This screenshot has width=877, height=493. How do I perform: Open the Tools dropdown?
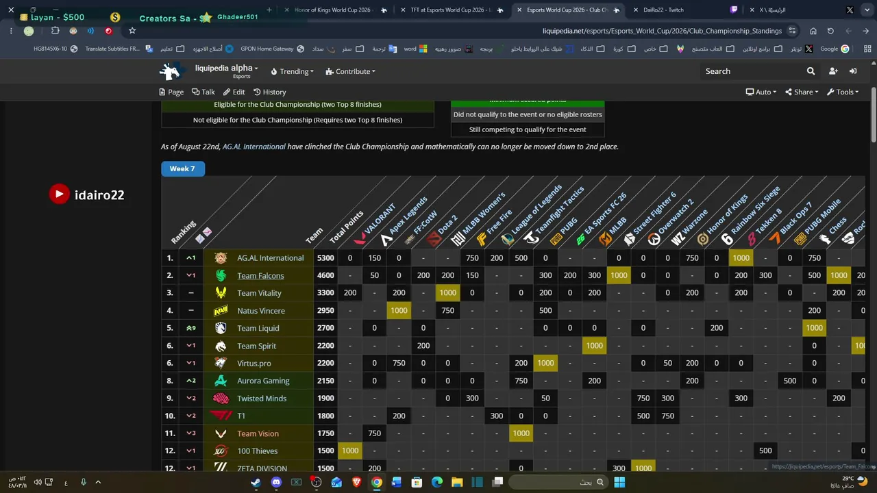843,92
